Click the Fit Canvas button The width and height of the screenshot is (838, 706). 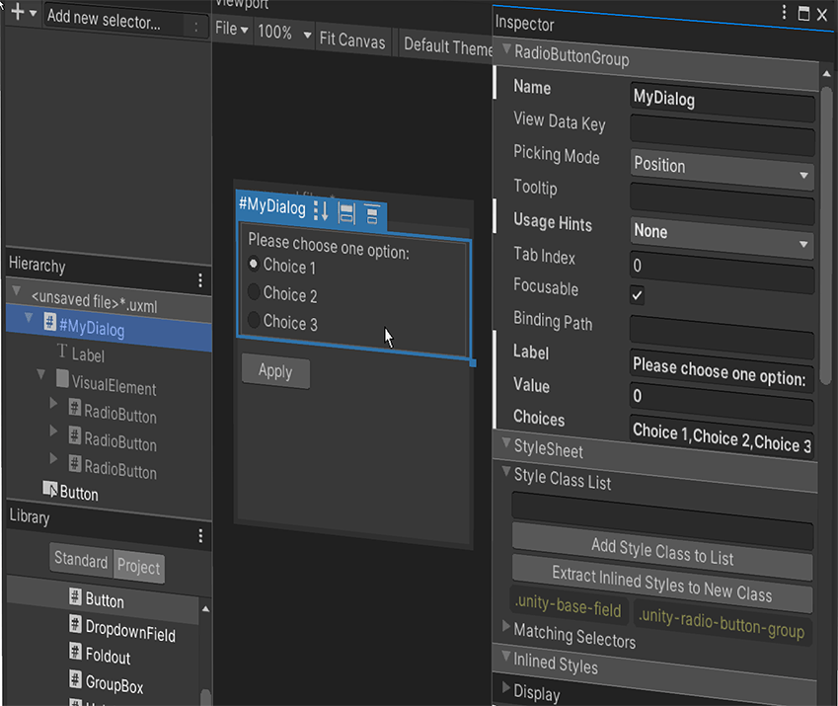point(353,41)
